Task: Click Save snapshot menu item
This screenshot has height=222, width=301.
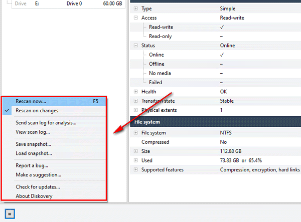Action: point(34,144)
